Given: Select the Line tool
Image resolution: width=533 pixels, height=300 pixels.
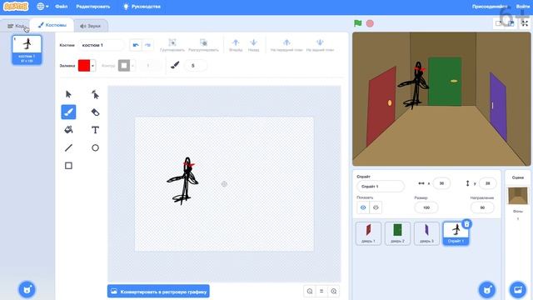Looking at the screenshot, I should point(68,147).
